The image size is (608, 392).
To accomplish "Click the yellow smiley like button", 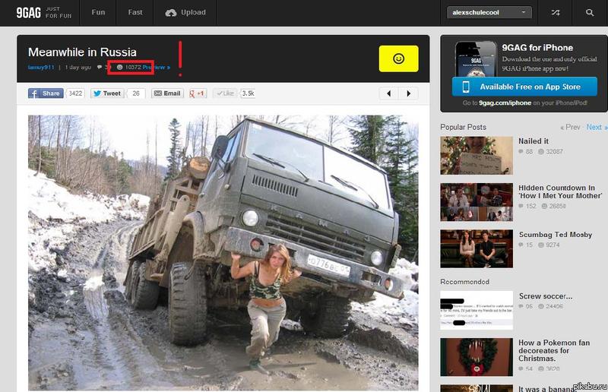I will (398, 58).
